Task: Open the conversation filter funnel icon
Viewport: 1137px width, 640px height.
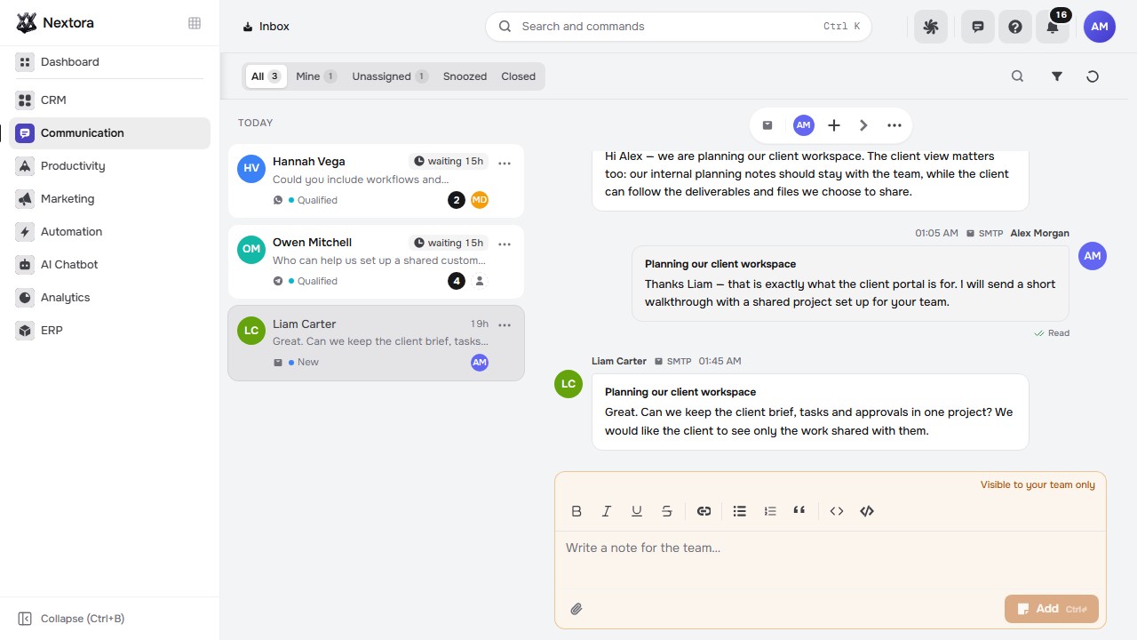Action: point(1057,76)
